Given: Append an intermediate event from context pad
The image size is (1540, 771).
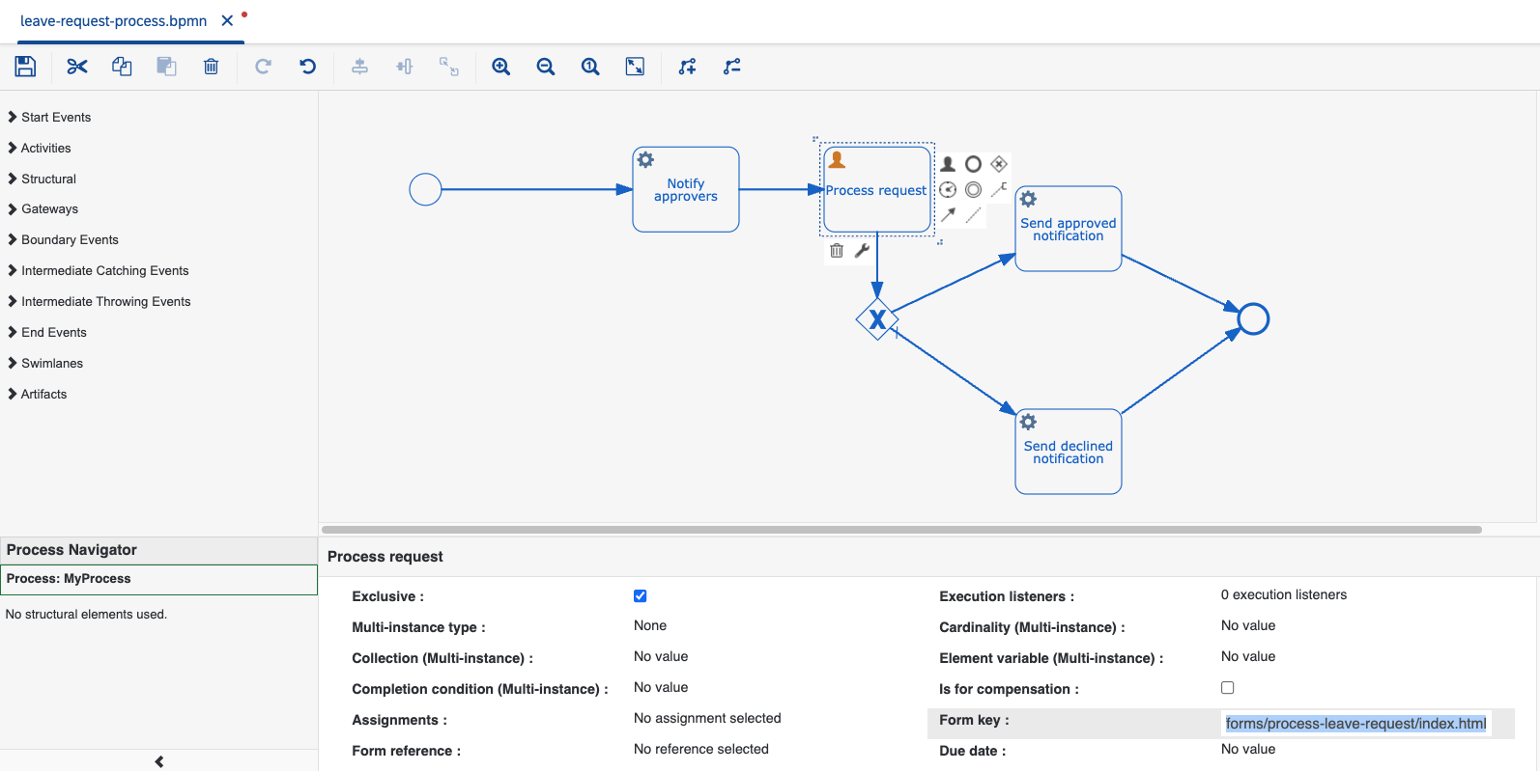Looking at the screenshot, I should tap(974, 190).
